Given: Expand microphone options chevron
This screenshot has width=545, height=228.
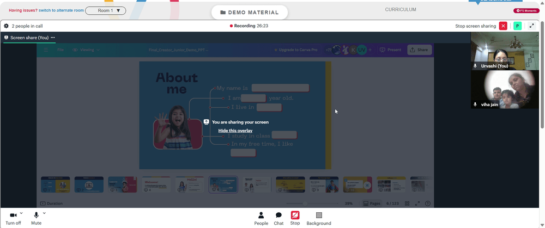Looking at the screenshot, I should 44,213.
